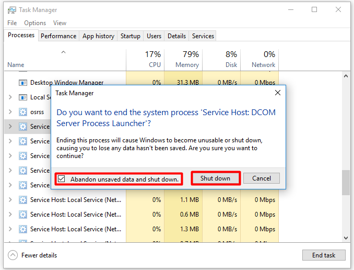The height and width of the screenshot is (270, 354).
Task: Open the Startup tab
Action: 130,36
